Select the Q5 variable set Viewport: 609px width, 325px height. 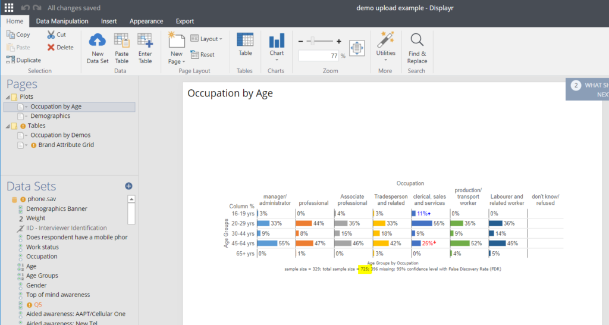37,305
